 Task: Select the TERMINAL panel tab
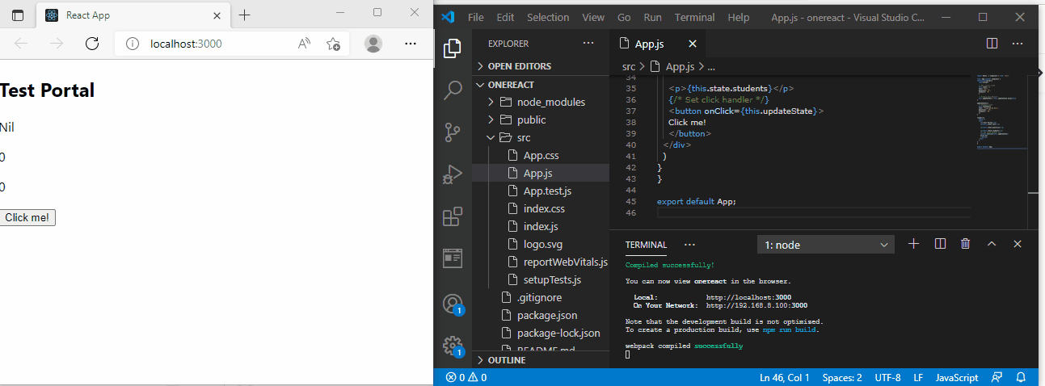coord(646,245)
